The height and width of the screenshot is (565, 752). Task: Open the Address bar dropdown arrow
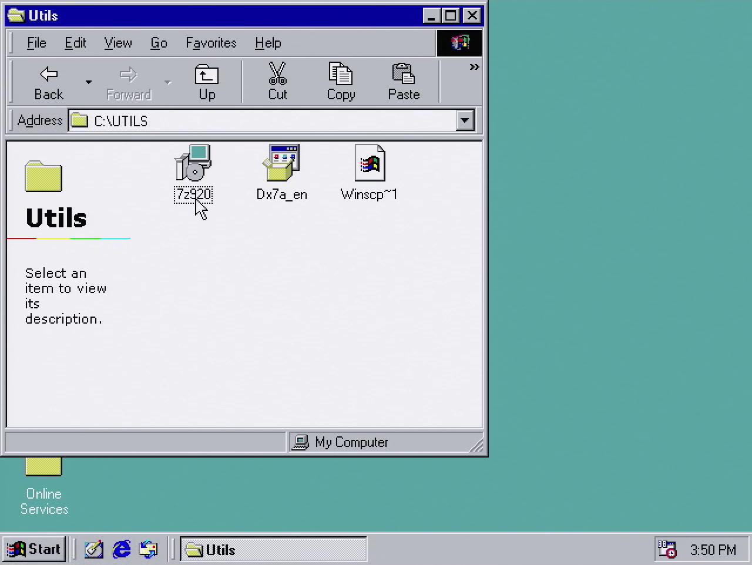tap(465, 120)
